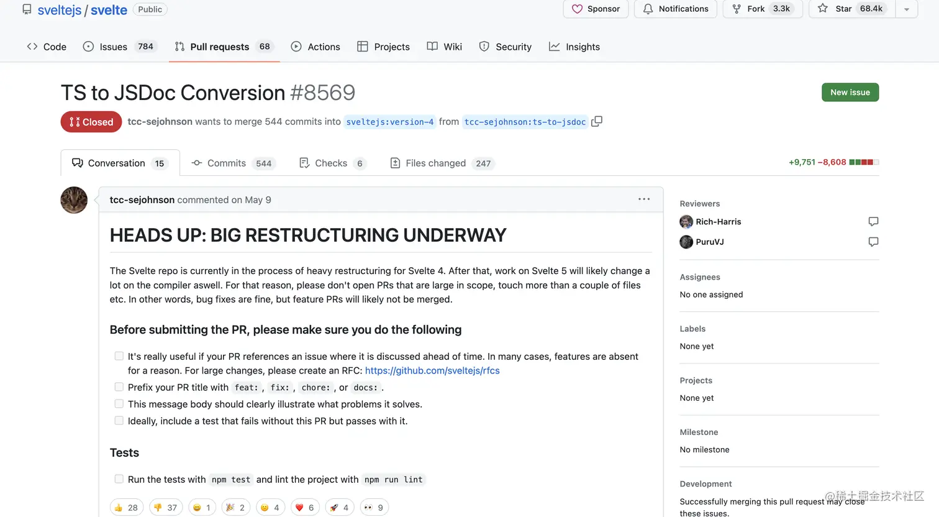Check the Run the tests checkbox
Image resolution: width=939 pixels, height=517 pixels.
click(119, 478)
